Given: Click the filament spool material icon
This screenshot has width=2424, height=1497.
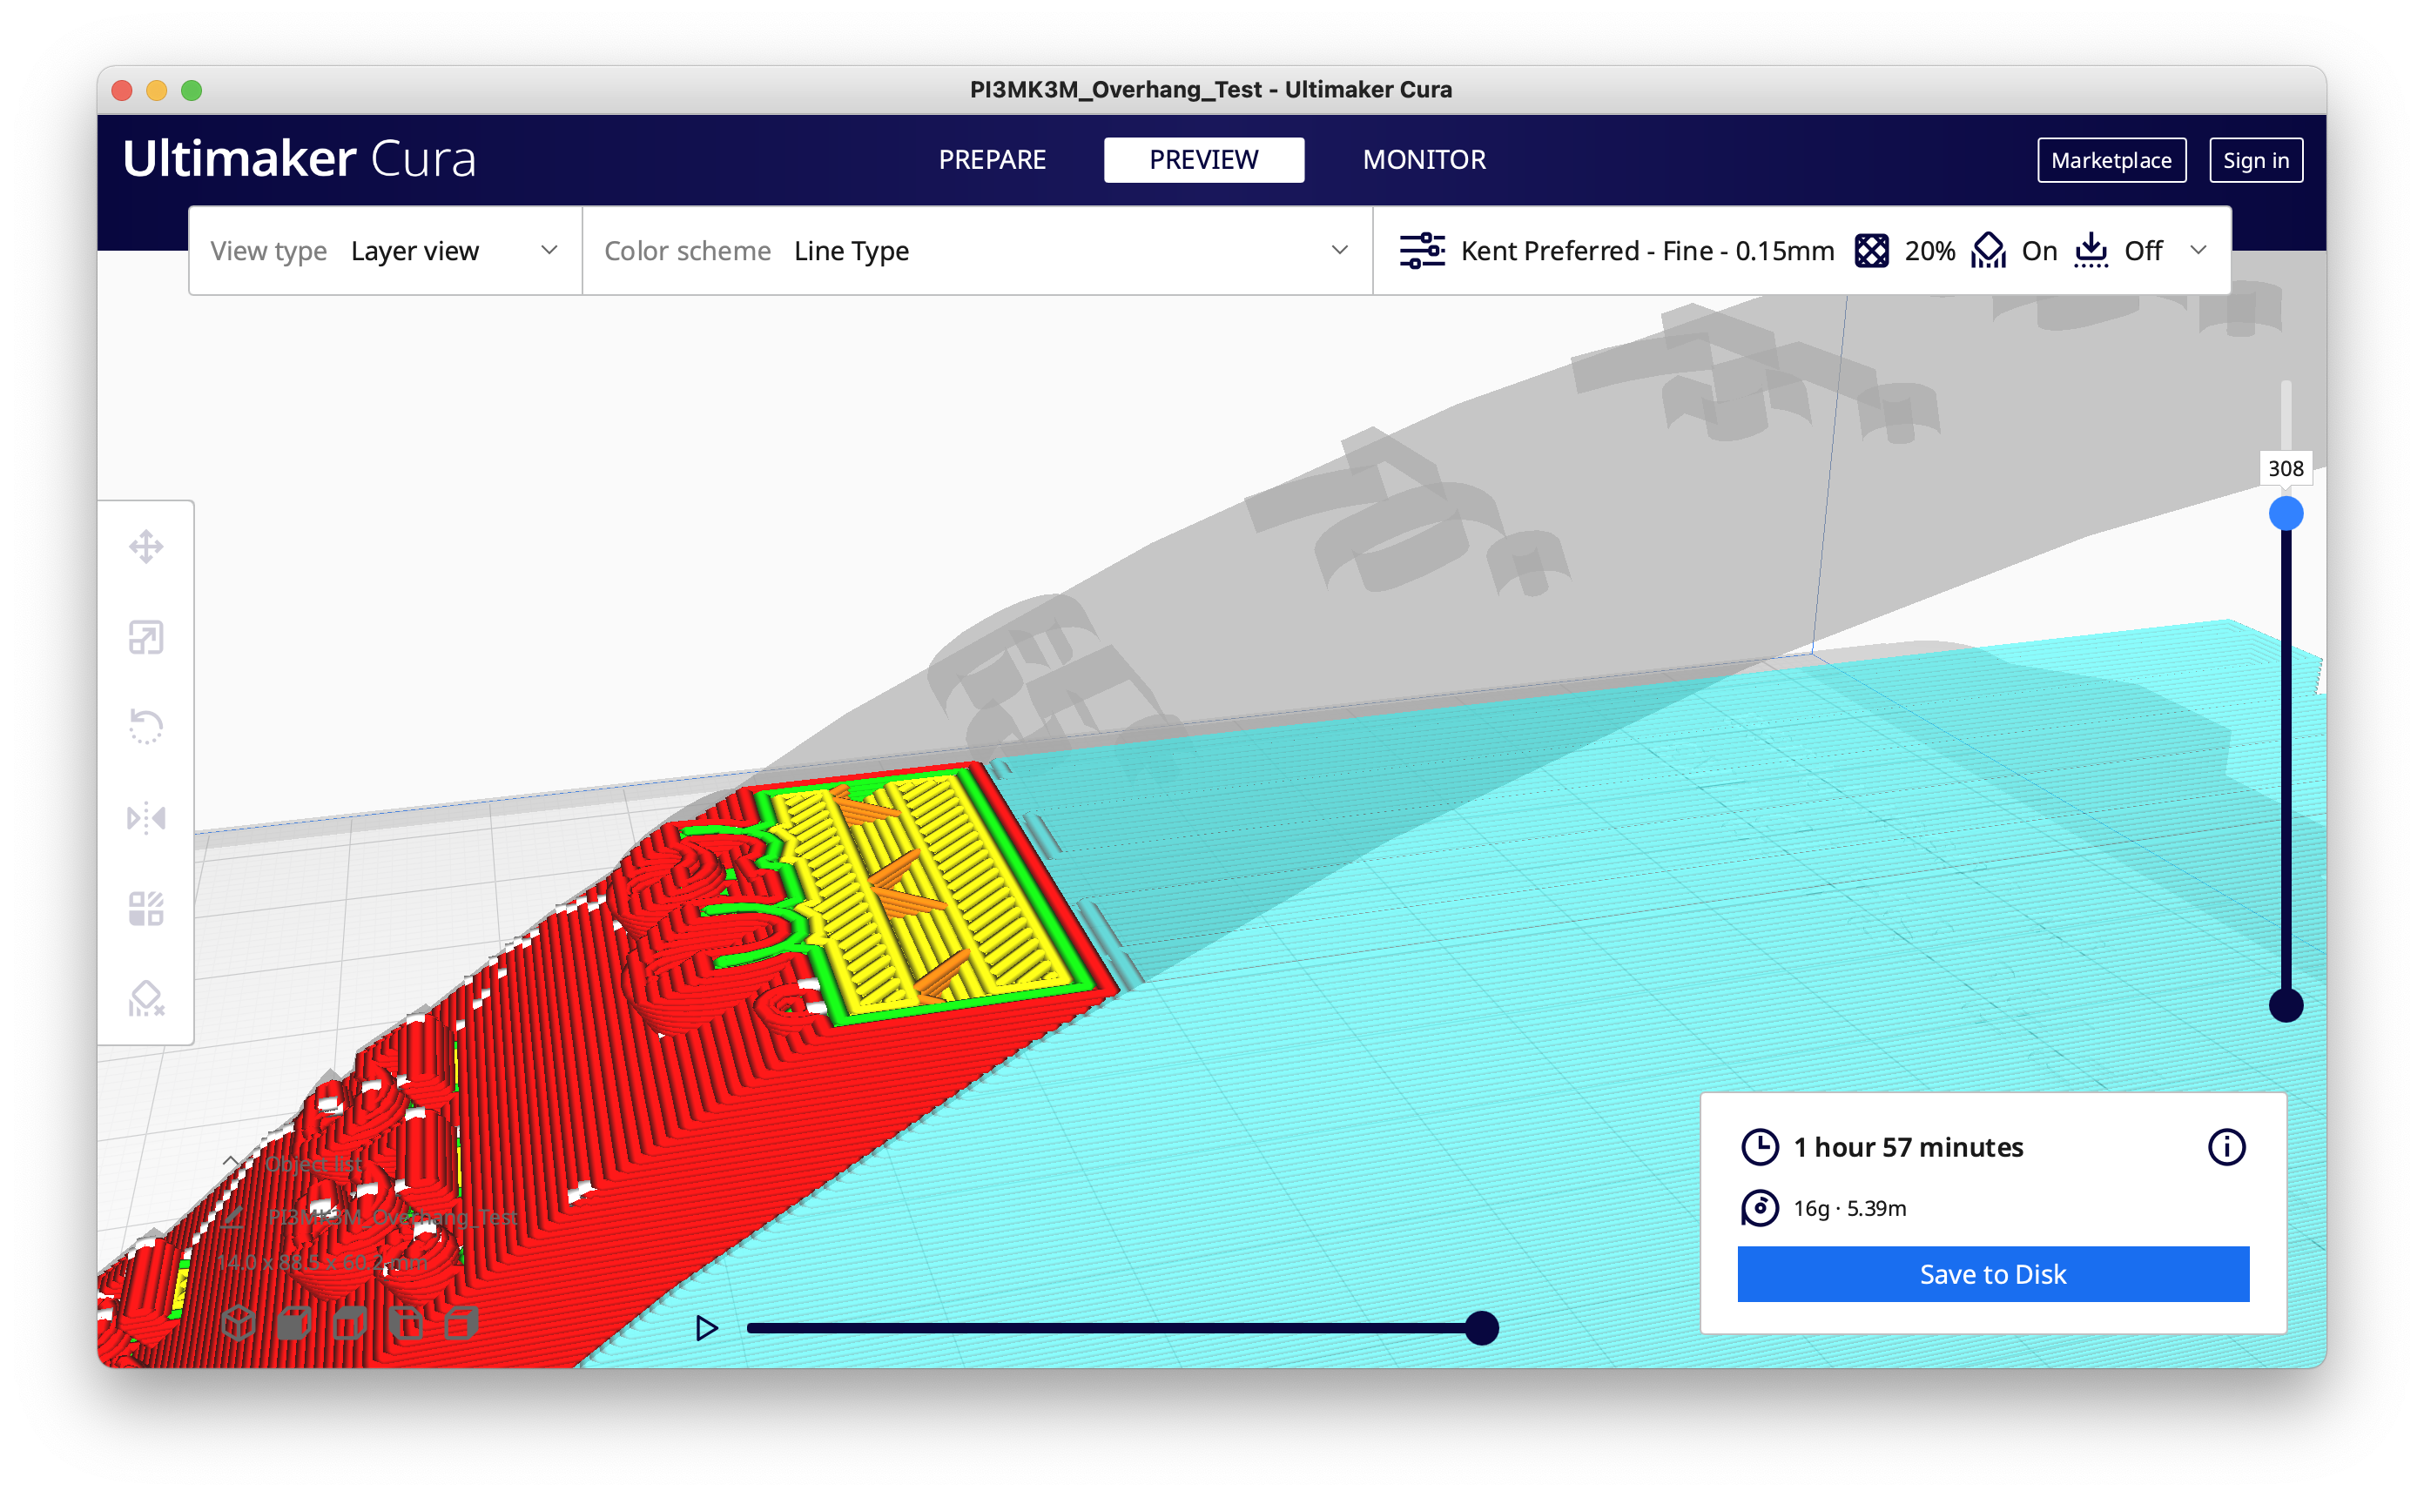Looking at the screenshot, I should 1760,1208.
